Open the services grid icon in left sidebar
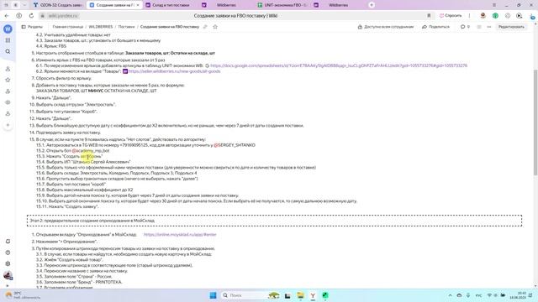This screenshot has height=302, width=538. [8, 40]
